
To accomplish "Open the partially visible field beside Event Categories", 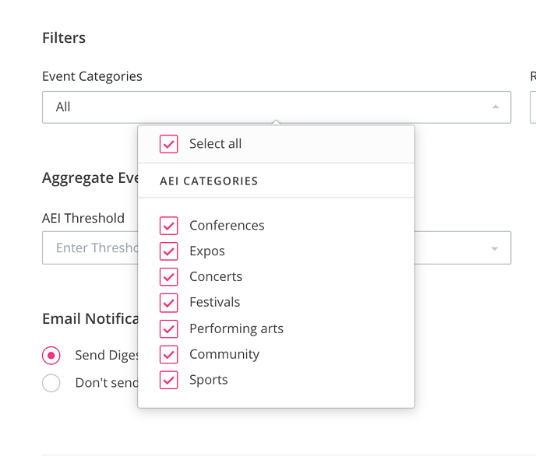I will pos(533,107).
